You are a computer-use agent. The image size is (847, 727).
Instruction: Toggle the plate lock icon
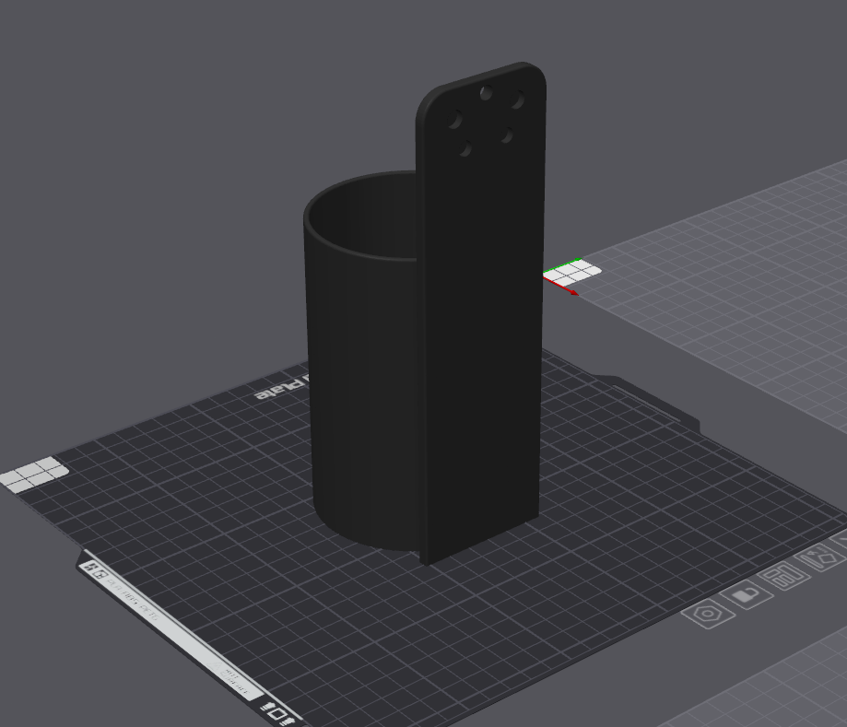click(x=747, y=595)
